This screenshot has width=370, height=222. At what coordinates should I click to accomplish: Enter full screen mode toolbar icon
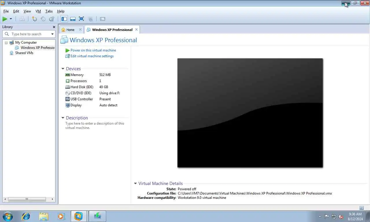click(82, 19)
